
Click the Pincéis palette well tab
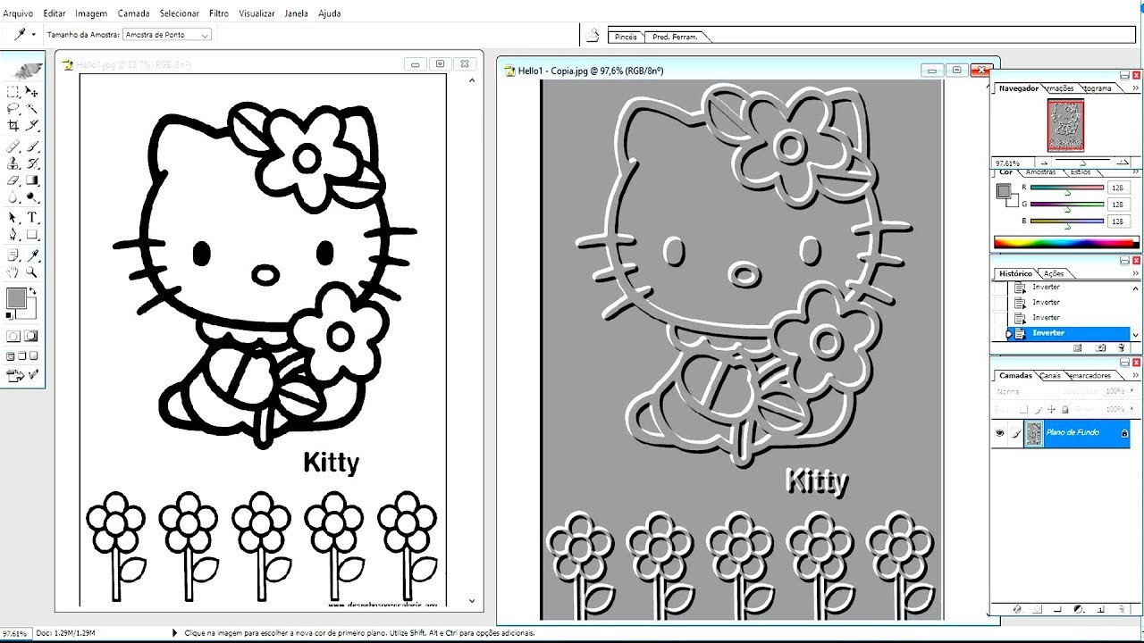point(627,37)
